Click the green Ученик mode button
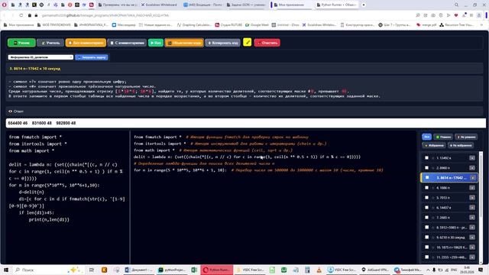 pyautogui.click(x=21, y=43)
